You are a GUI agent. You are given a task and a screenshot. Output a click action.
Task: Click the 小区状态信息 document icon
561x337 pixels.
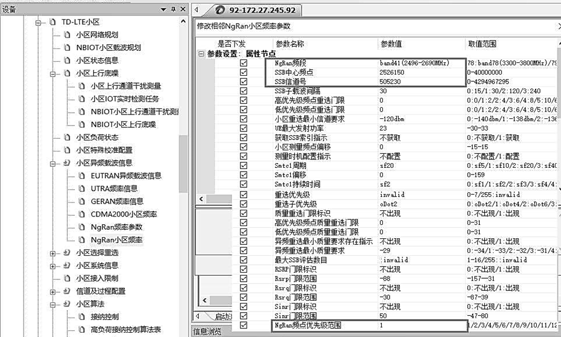click(67, 61)
